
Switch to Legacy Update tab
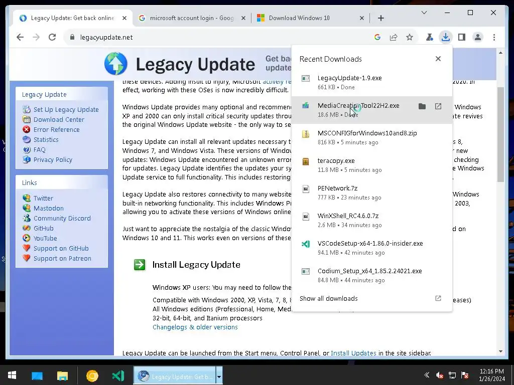pos(72,18)
